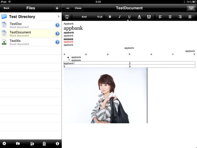The height and width of the screenshot is (148, 197).
Task: Click the right-aligned appbank line
Action: tap(190, 51)
